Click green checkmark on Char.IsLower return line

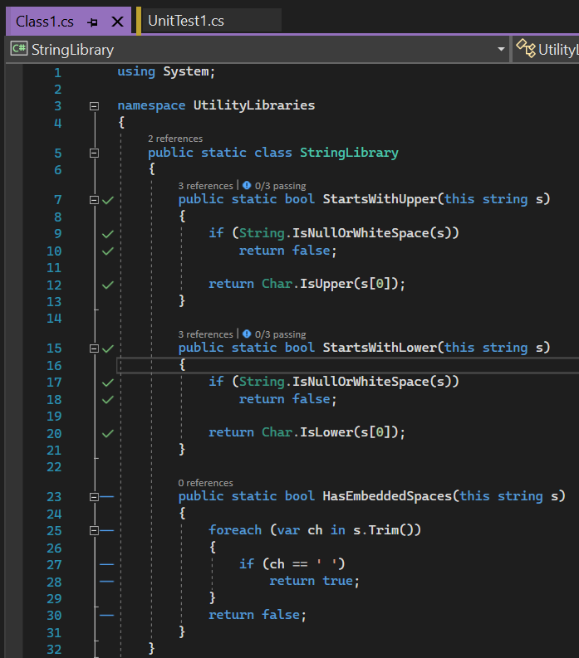click(x=107, y=433)
